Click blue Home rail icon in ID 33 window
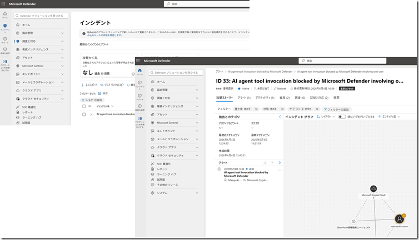Image resolution: width=419 pixels, height=240 pixels. pos(139,72)
